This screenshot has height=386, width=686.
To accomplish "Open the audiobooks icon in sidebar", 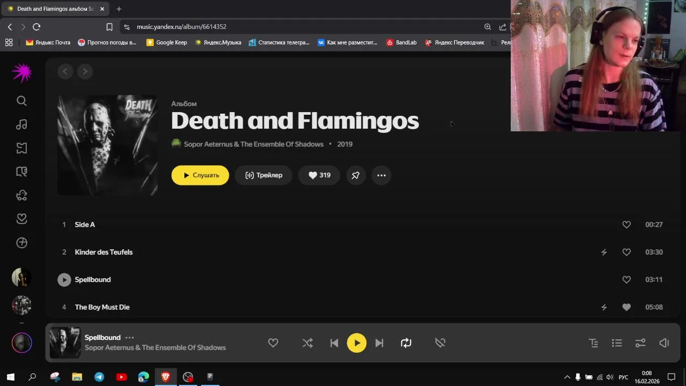I will coord(21,172).
